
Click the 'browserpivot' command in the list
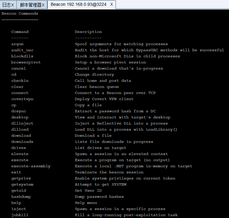(x=26, y=62)
